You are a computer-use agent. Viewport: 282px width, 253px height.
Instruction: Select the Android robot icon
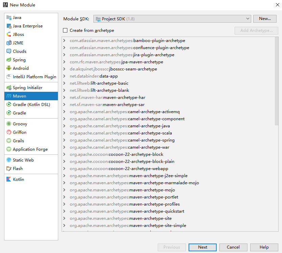click(9, 68)
